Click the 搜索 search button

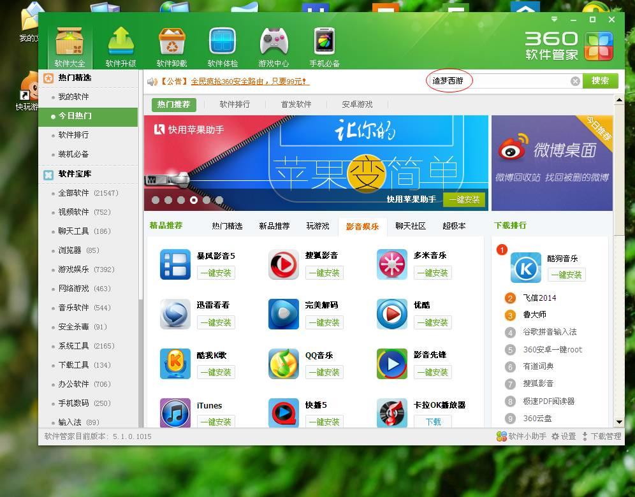pos(600,81)
